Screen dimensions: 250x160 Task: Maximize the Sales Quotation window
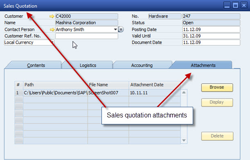(235, 5)
